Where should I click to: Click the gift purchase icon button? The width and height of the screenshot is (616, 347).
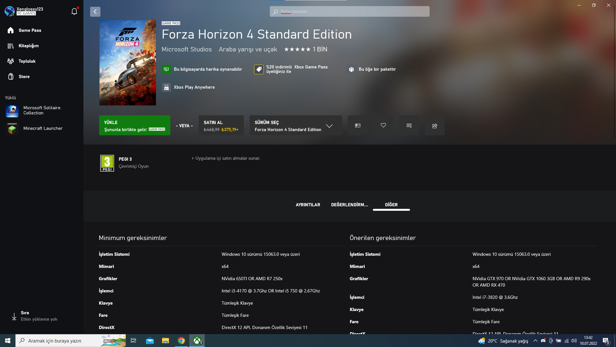click(358, 125)
